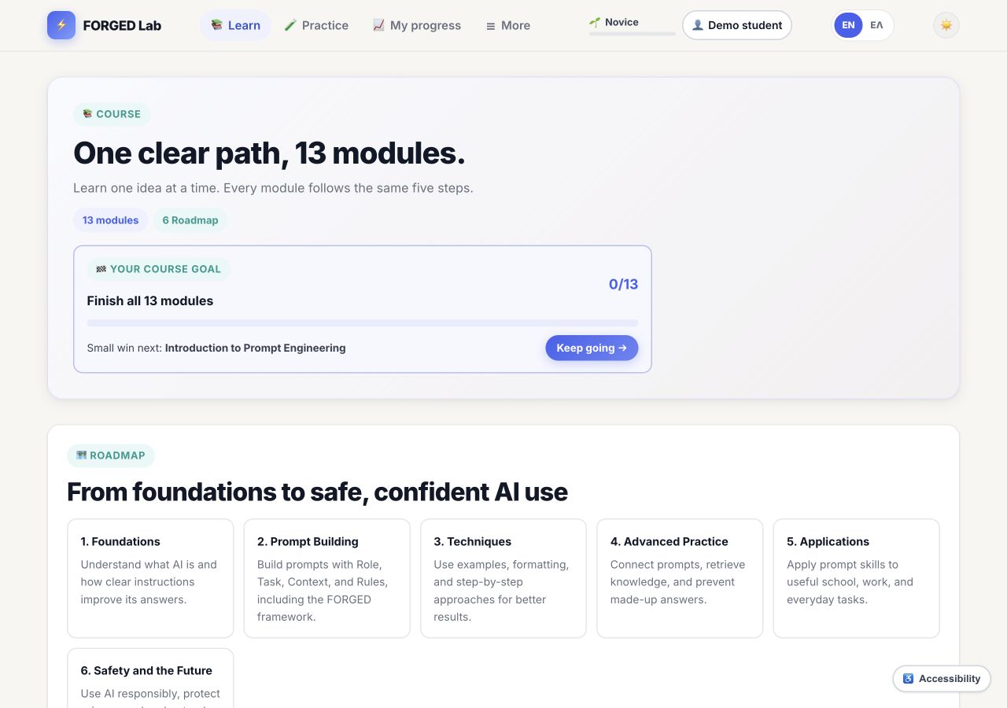This screenshot has width=1007, height=708.
Task: Open the Demo student profile selector
Action: pyautogui.click(x=737, y=25)
